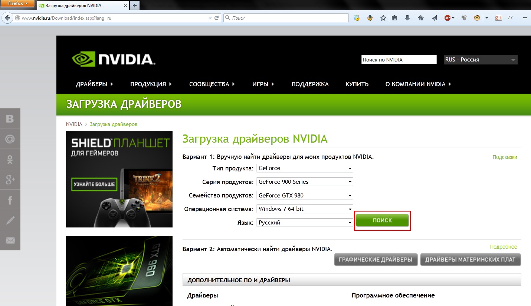Click the Google+ share sidebar icon
The height and width of the screenshot is (306, 531).
click(x=10, y=180)
